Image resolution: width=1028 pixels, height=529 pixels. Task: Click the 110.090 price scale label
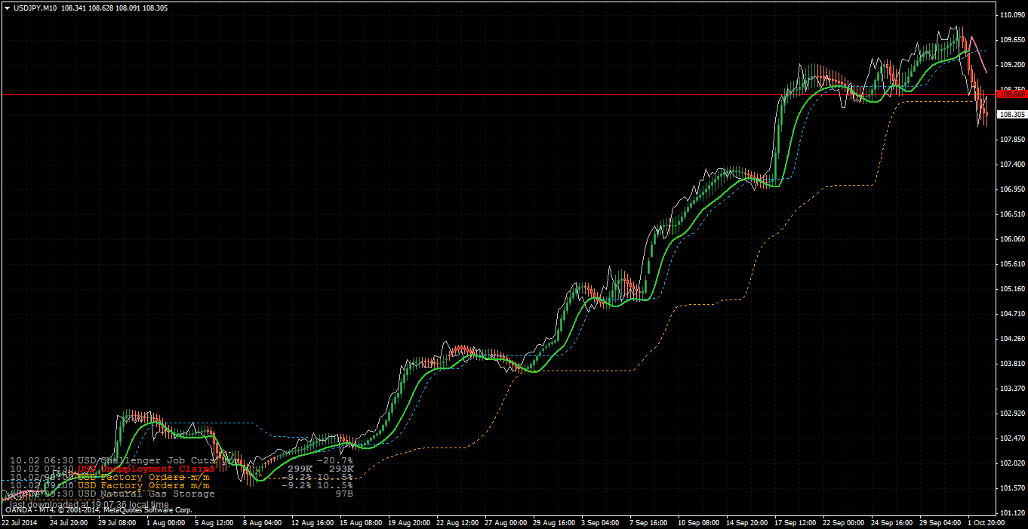[x=1011, y=15]
